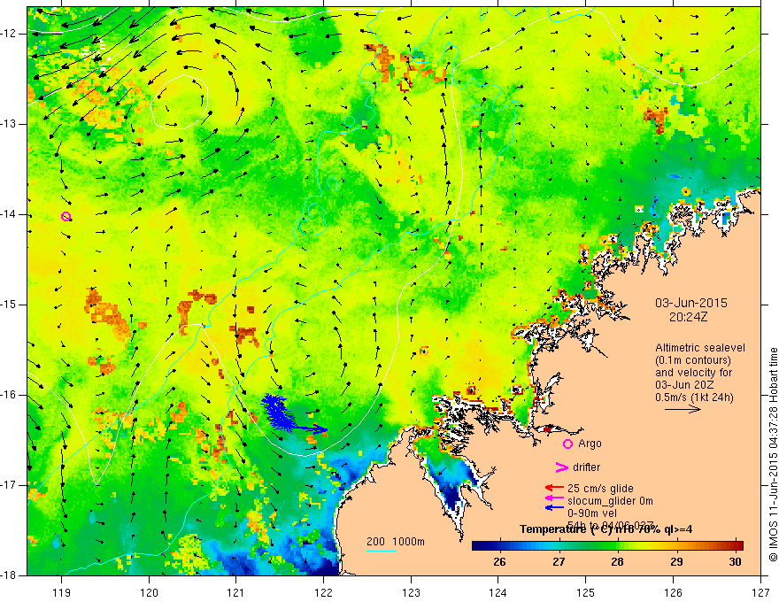Click the longitude axis label 120
The height and width of the screenshot is (602, 779).
149,592
